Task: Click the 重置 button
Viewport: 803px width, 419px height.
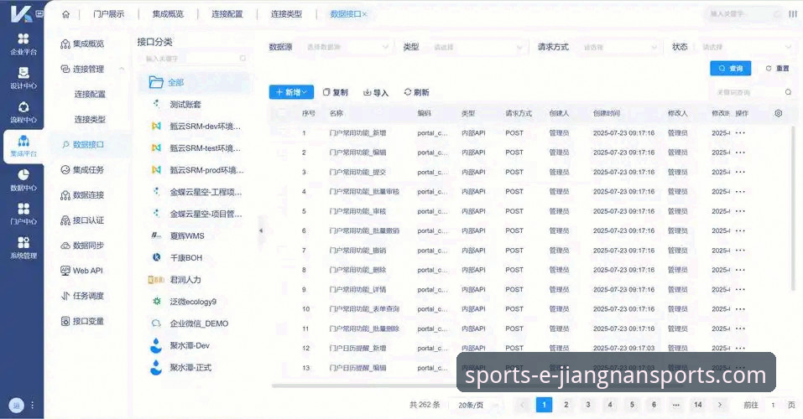Action: point(777,68)
